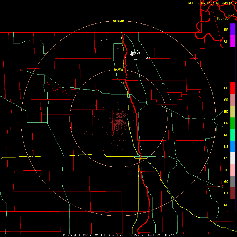Click the RA light green legend swatch
This screenshot has width=237, height=237.
pyautogui.click(x=233, y=135)
